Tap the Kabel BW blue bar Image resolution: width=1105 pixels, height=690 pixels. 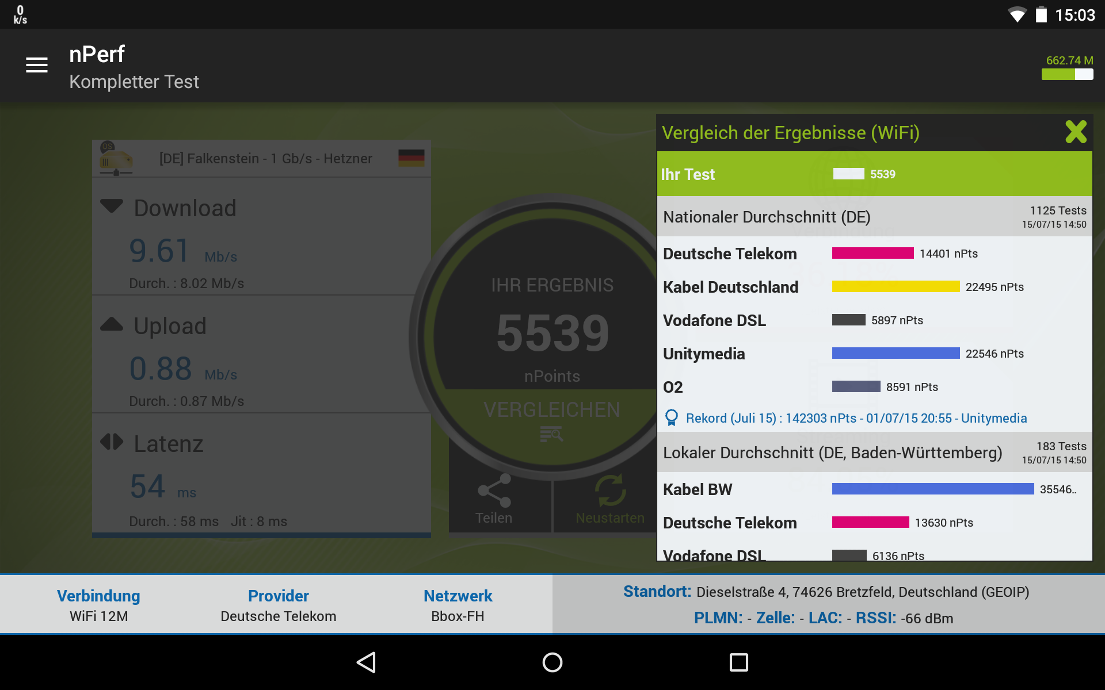933,489
